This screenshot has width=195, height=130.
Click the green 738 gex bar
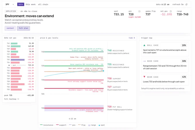(14, 52)
